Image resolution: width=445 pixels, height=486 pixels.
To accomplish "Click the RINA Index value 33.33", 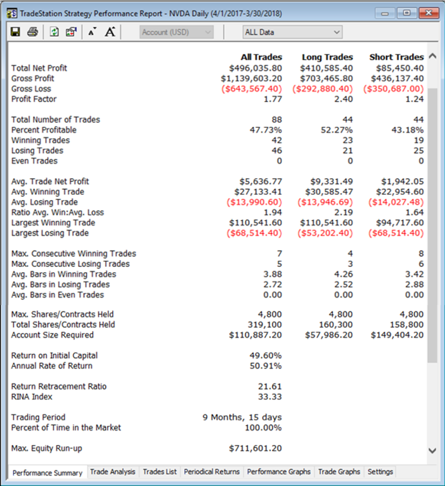I will tap(270, 397).
